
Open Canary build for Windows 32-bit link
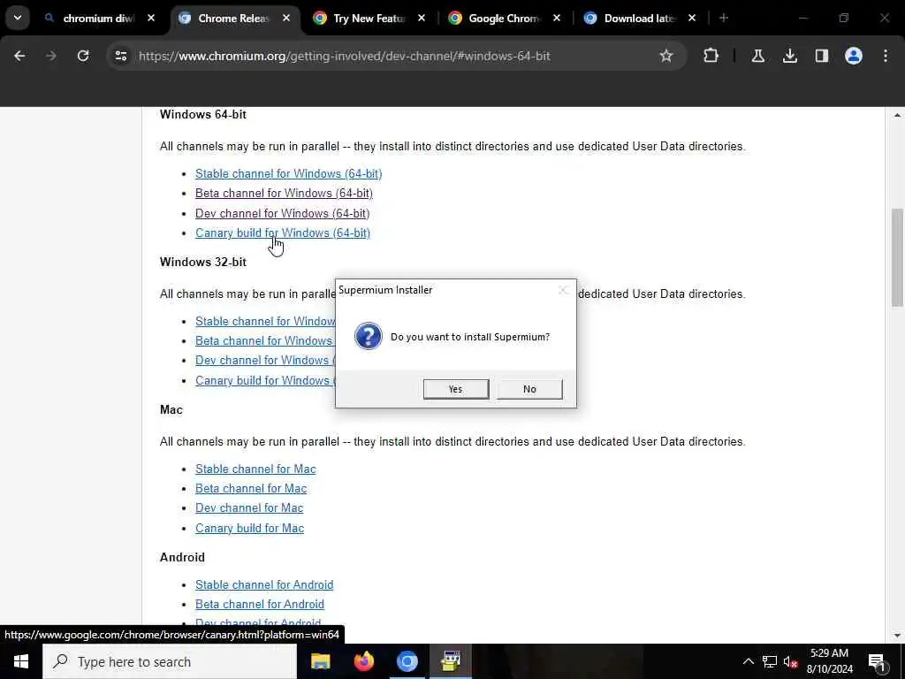(x=263, y=380)
